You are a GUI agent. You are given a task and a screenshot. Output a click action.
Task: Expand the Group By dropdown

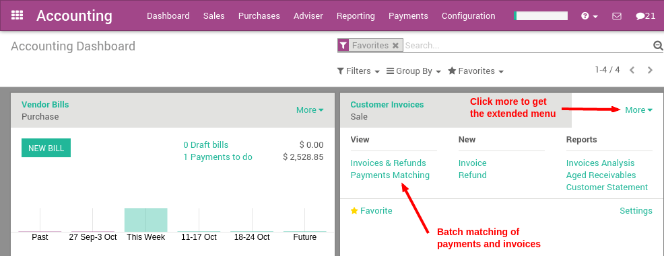coord(413,71)
